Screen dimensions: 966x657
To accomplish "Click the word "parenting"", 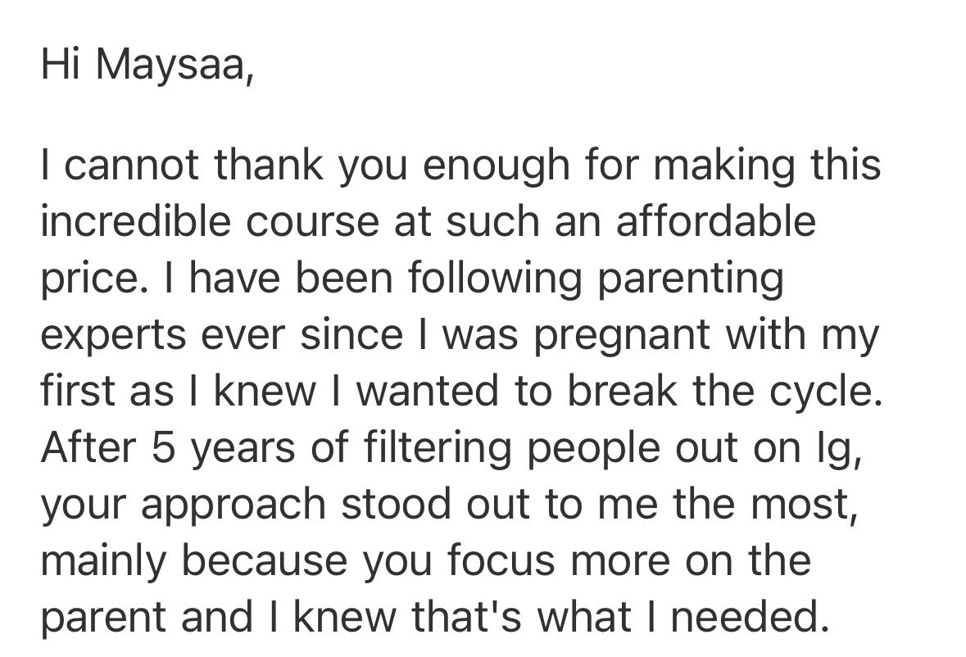I will coord(690,279).
